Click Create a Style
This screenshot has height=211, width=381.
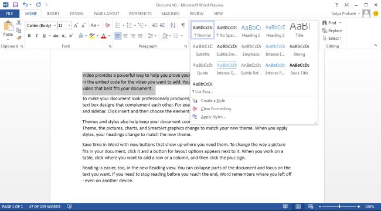[x=213, y=101]
